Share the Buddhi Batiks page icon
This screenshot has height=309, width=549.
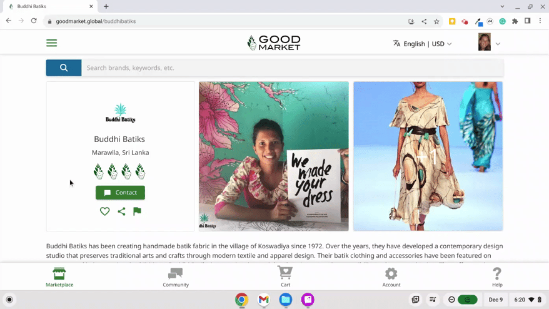[x=121, y=211]
